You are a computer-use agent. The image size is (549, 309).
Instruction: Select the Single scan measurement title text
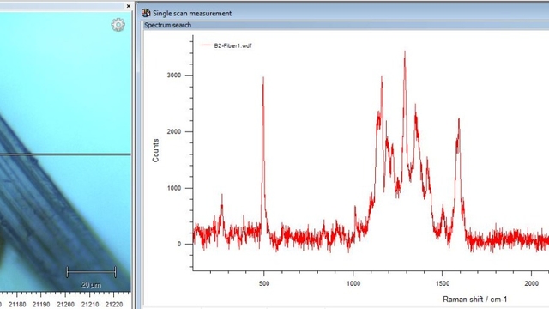tap(192, 14)
